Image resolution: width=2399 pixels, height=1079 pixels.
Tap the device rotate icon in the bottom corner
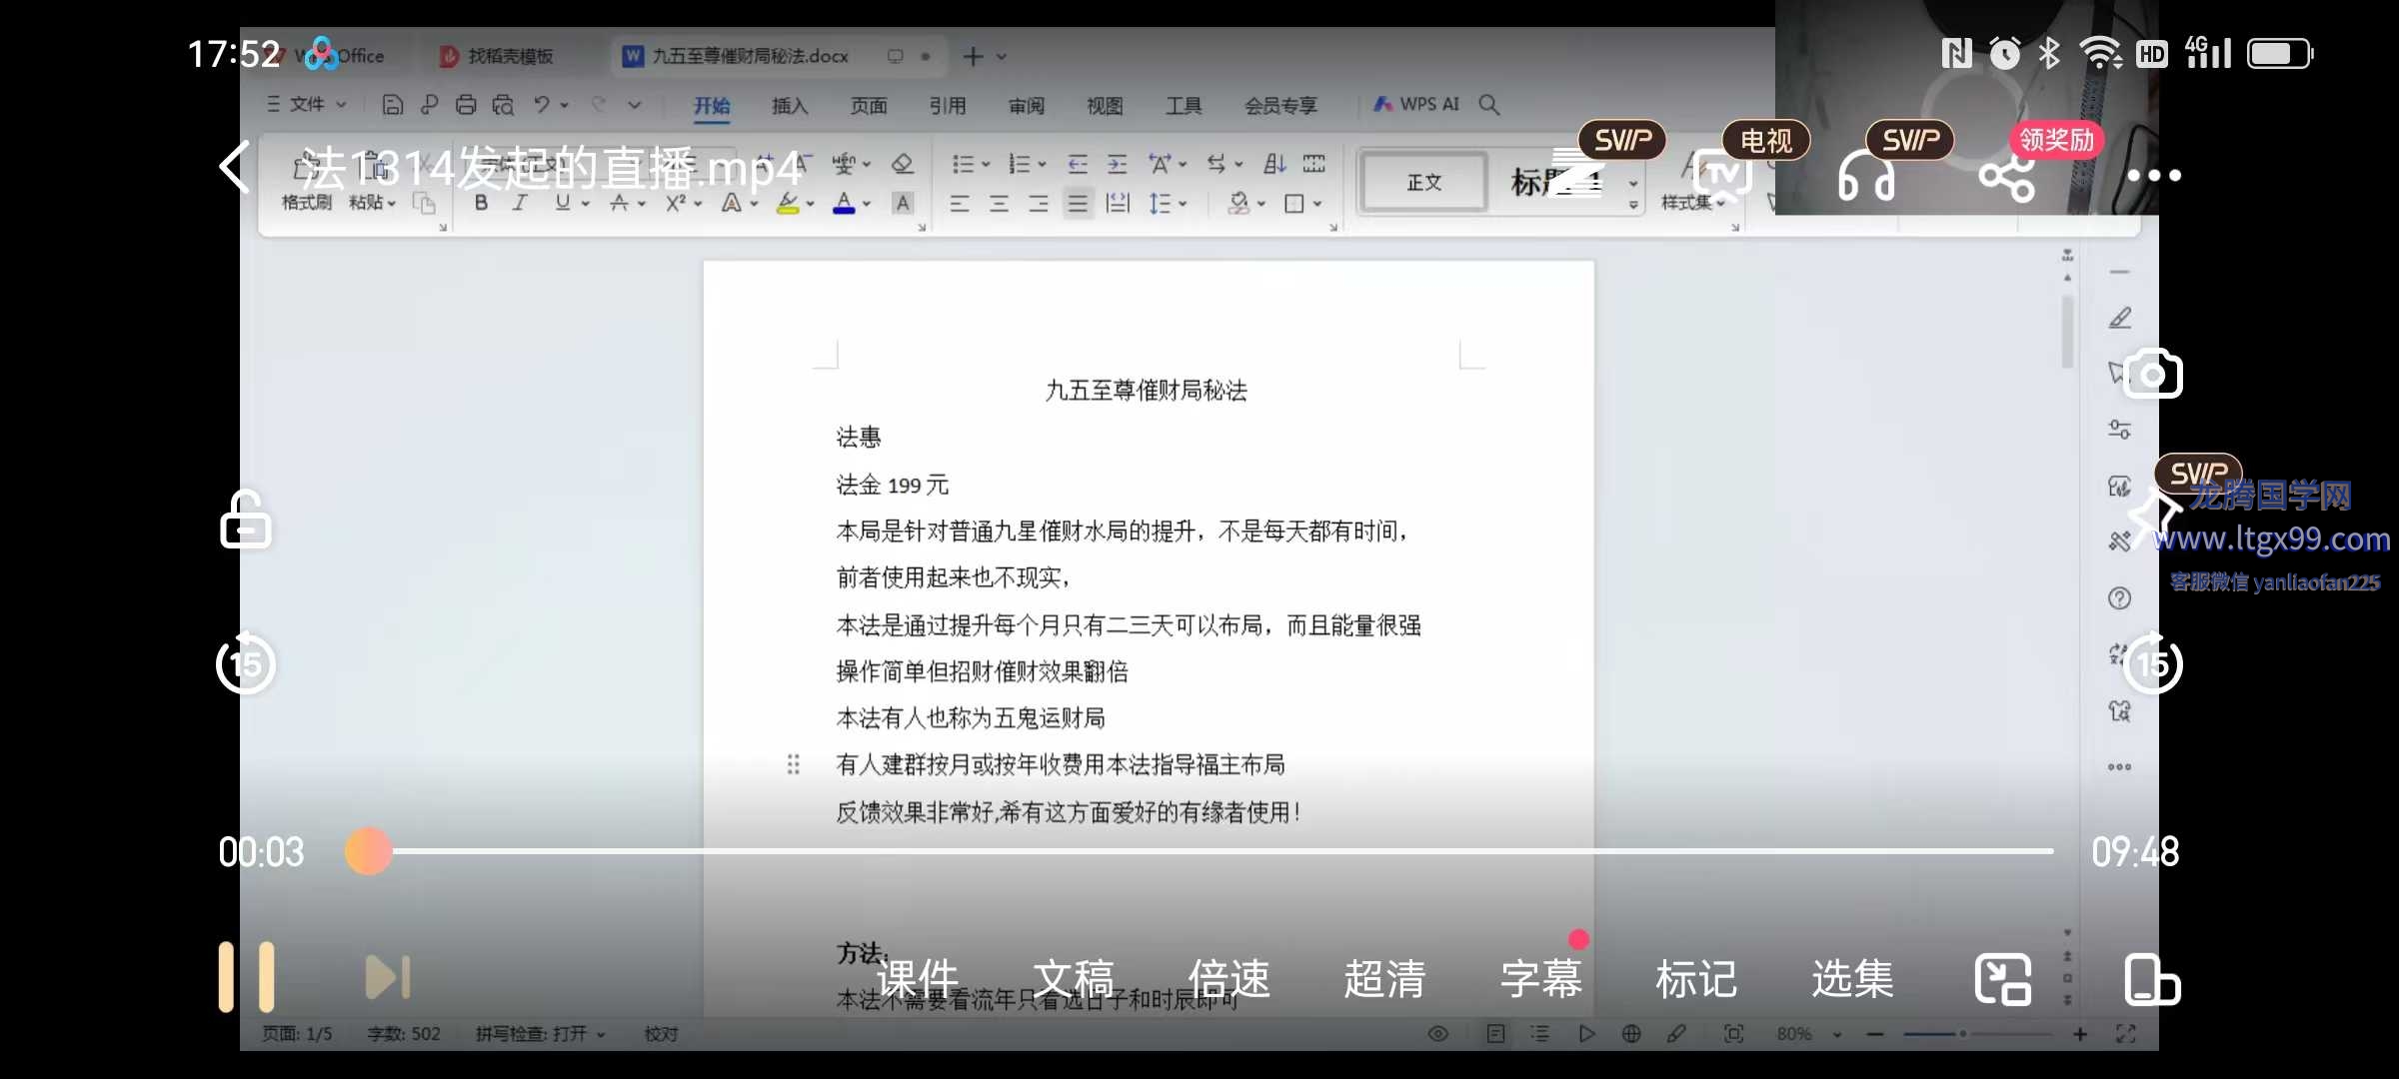pyautogui.click(x=2152, y=979)
